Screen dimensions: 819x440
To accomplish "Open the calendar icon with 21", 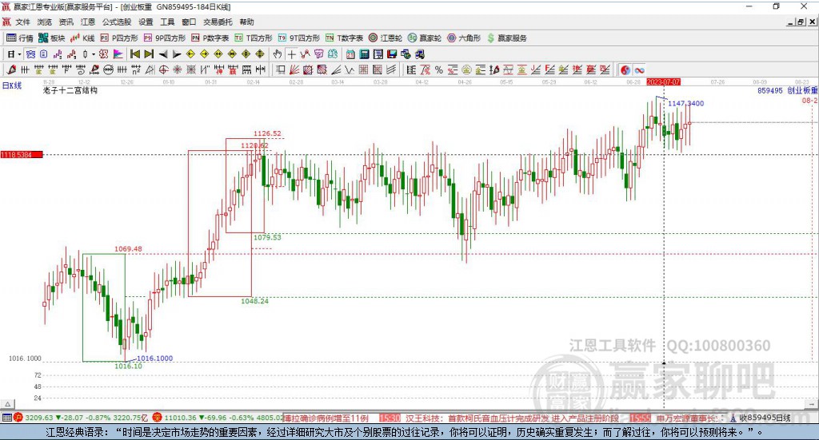I will click(x=350, y=54).
